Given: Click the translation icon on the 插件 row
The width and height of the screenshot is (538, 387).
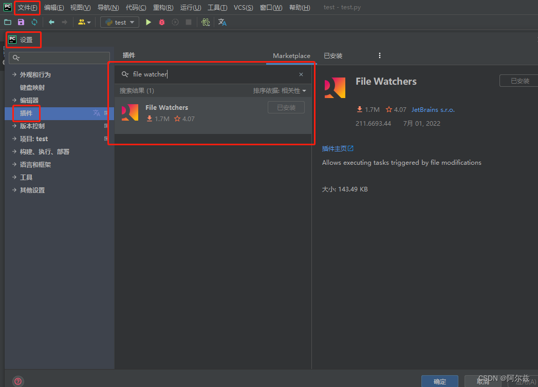Looking at the screenshot, I should [97, 113].
